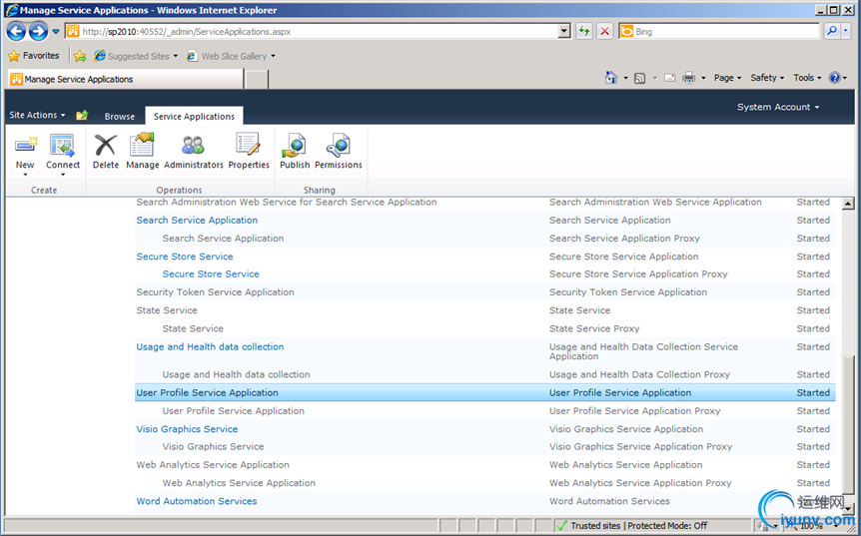Click the URL address bar field
Screen dimensions: 861x536
coord(319,31)
